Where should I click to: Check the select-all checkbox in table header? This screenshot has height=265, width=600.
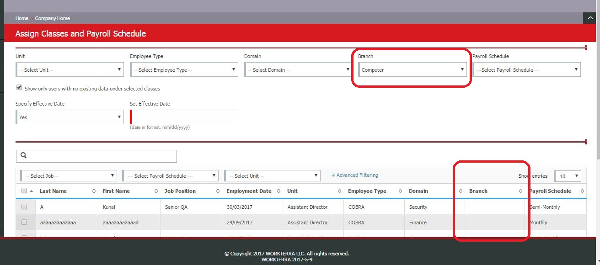click(x=24, y=191)
